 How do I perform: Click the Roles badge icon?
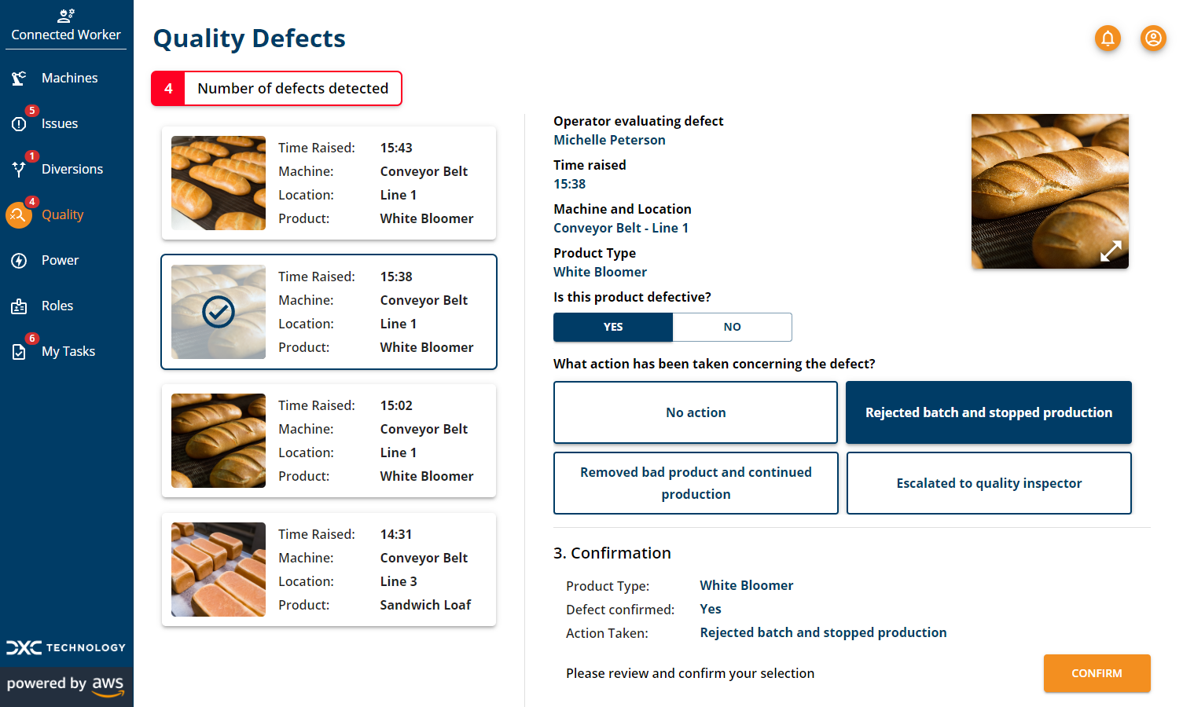19,306
